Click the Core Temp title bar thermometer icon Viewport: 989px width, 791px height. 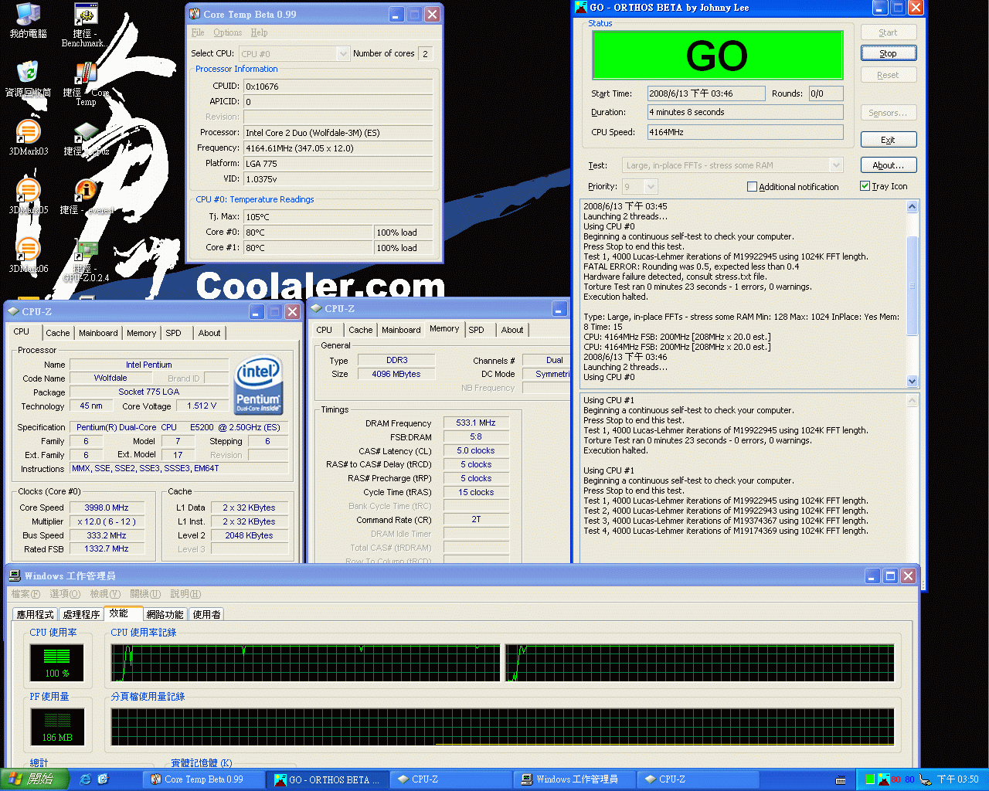195,14
